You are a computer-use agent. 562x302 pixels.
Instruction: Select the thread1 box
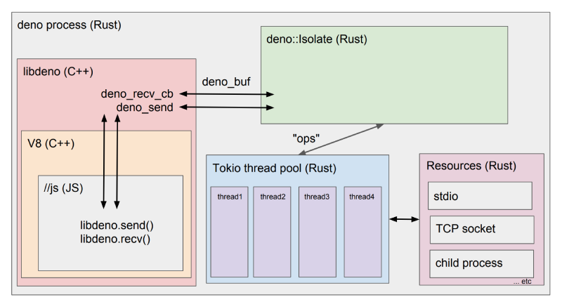[x=230, y=232]
